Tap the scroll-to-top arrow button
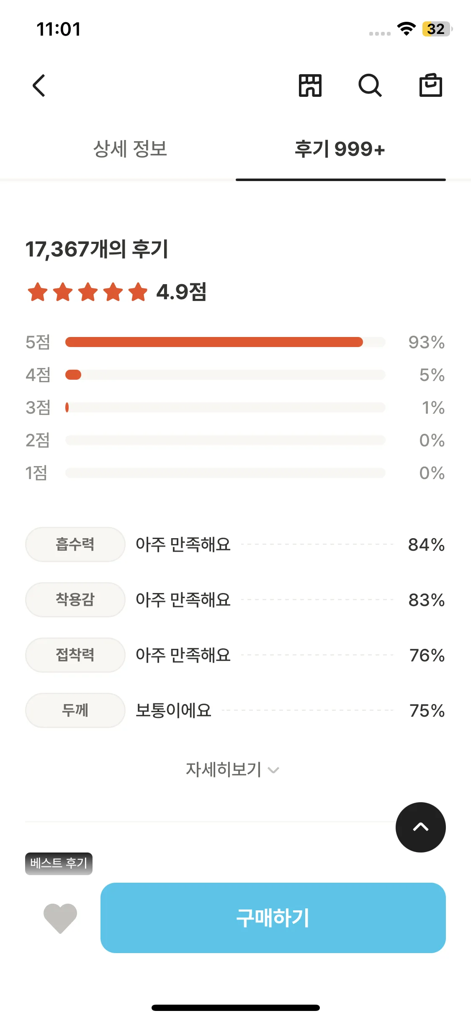This screenshot has height=1021, width=471. pyautogui.click(x=420, y=827)
